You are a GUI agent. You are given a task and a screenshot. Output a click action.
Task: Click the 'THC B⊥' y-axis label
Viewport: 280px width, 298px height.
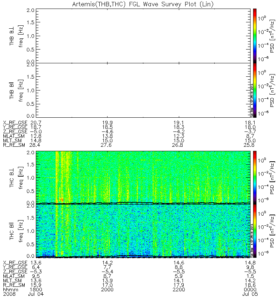point(12,178)
